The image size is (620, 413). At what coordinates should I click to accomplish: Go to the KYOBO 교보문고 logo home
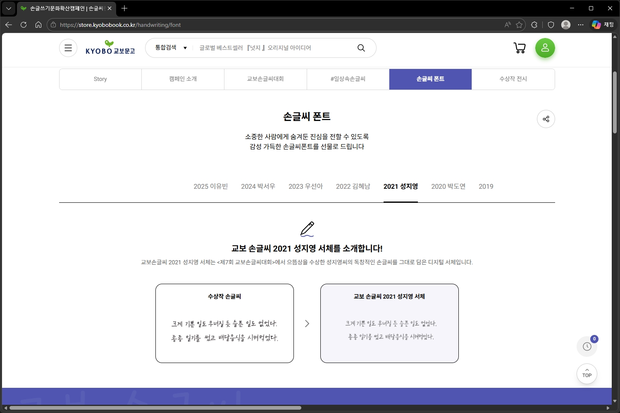(110, 47)
